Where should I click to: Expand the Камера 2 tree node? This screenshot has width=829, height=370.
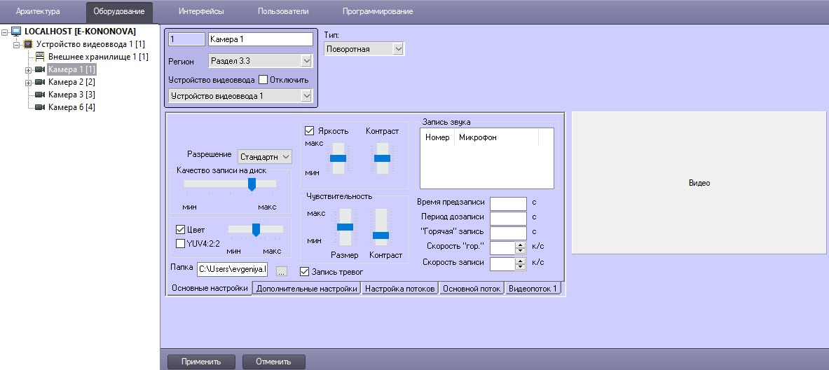[x=29, y=82]
